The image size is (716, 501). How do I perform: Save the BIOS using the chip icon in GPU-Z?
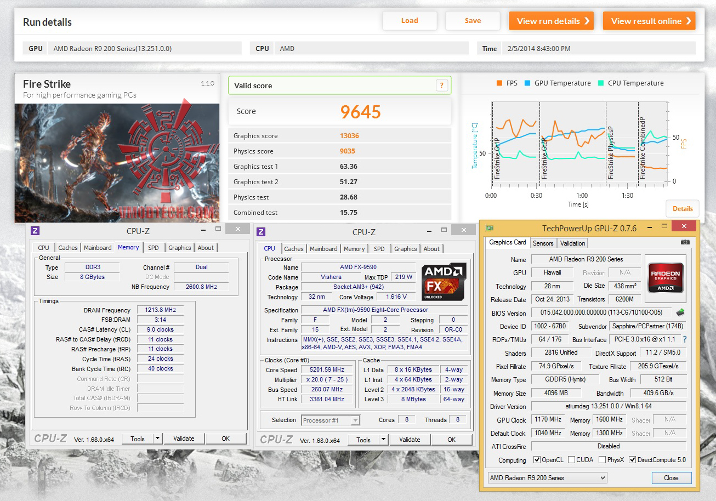(680, 312)
